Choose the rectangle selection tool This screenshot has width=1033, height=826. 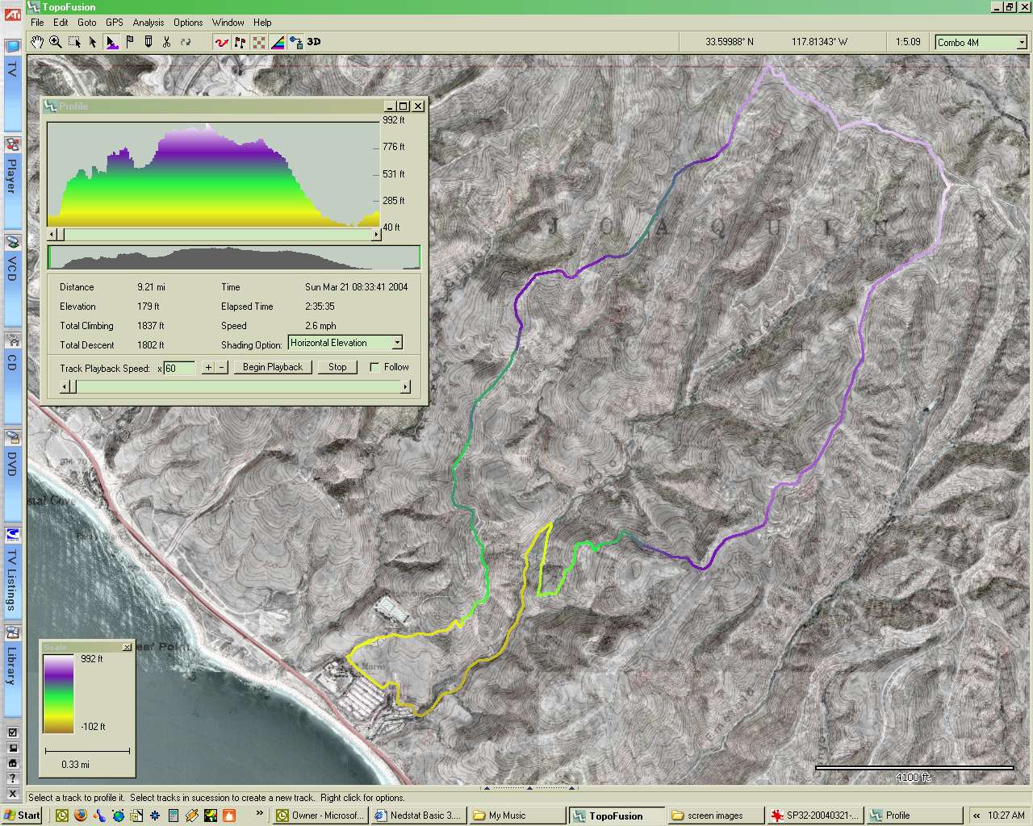tap(74, 42)
